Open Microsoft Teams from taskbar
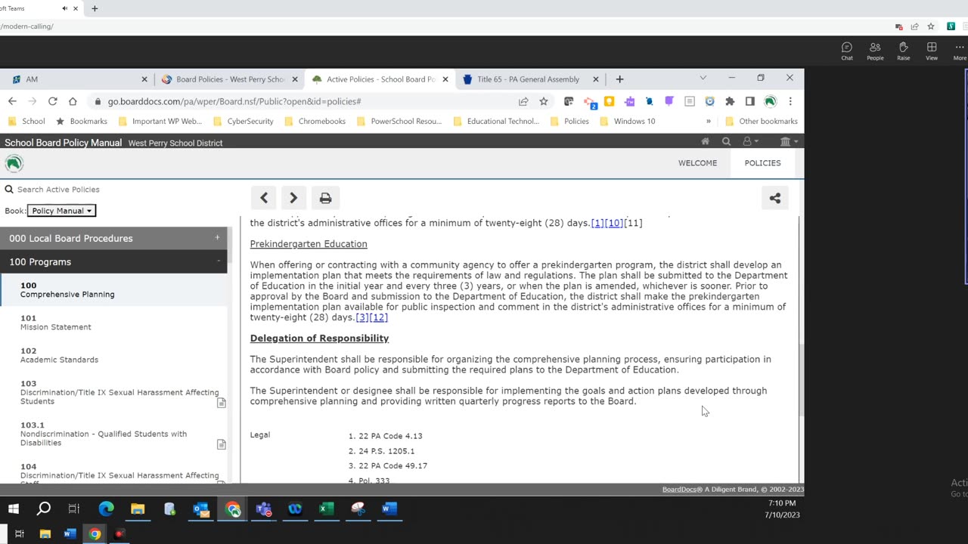 tap(263, 508)
